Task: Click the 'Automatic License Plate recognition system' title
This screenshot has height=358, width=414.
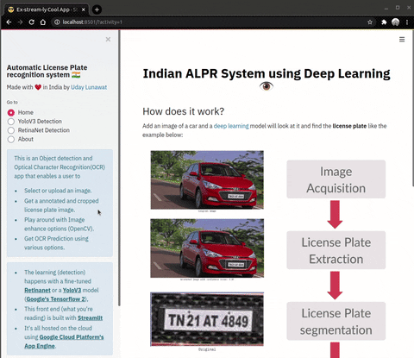Action: (47, 71)
